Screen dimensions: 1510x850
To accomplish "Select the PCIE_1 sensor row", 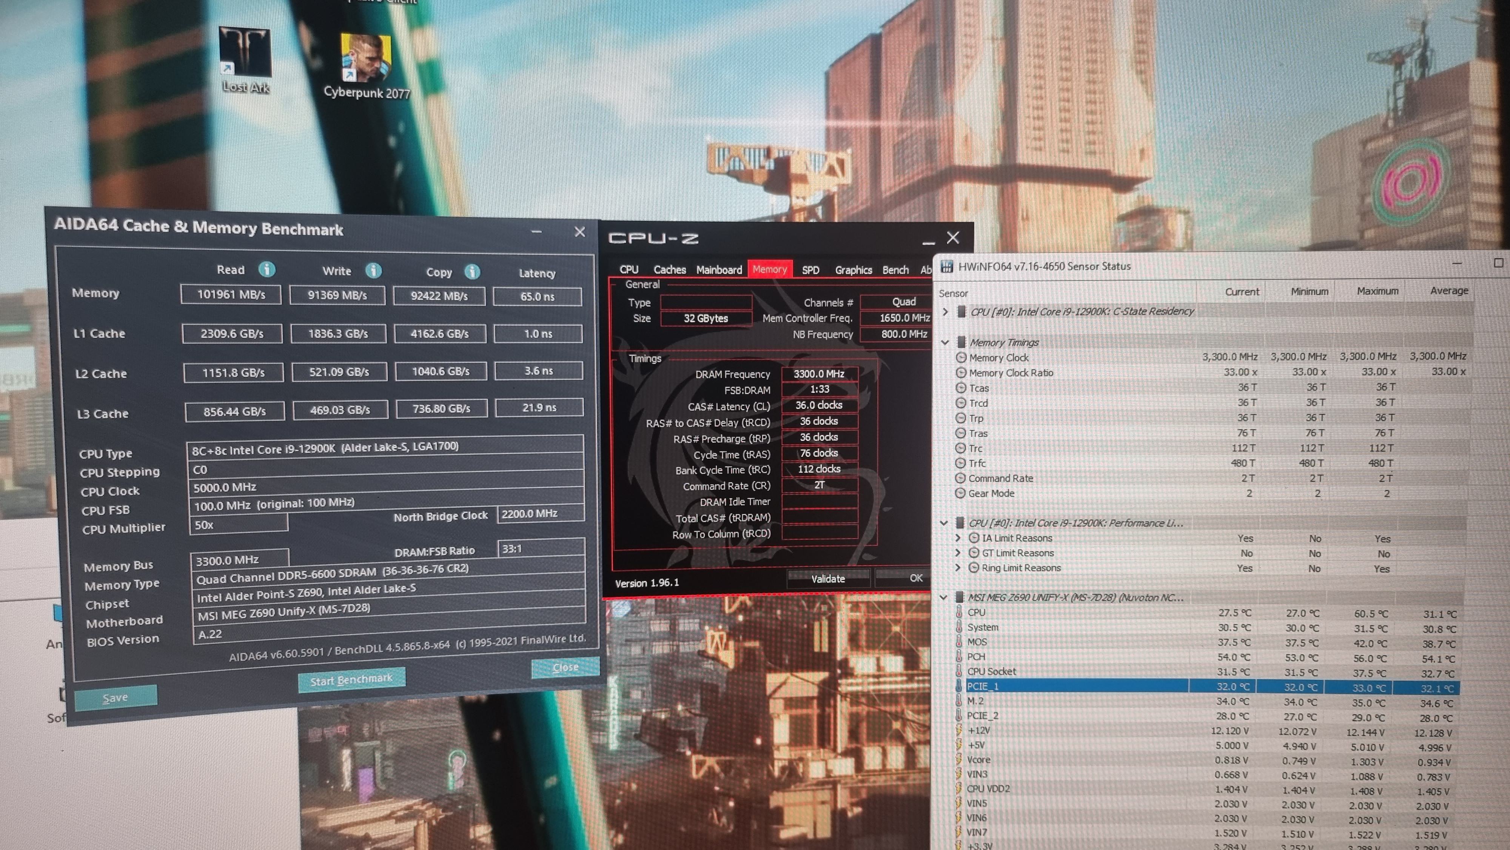I will click(1207, 687).
